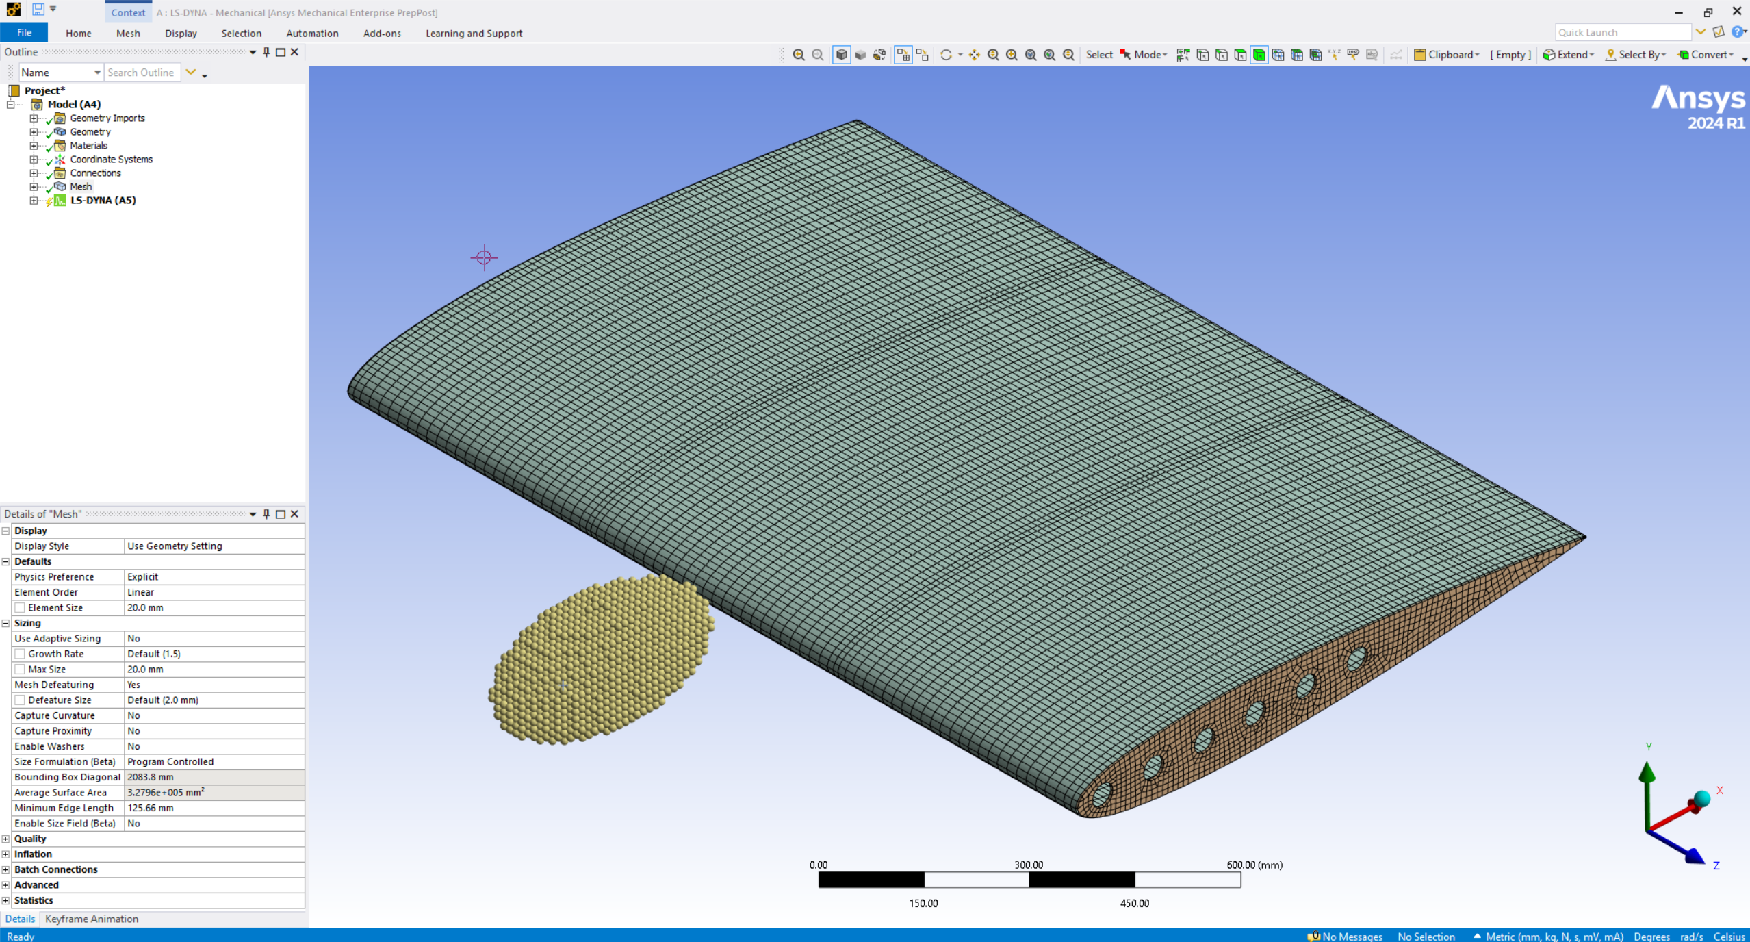Switch to the Keyframe Animation tab
1750x942 pixels.
pyautogui.click(x=92, y=919)
